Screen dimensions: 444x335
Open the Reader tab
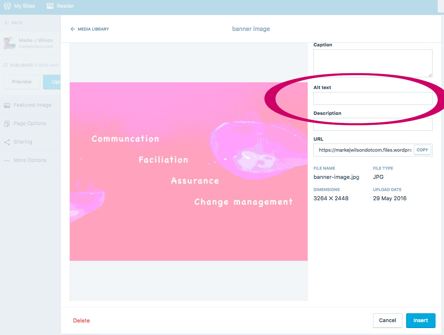tap(65, 6)
